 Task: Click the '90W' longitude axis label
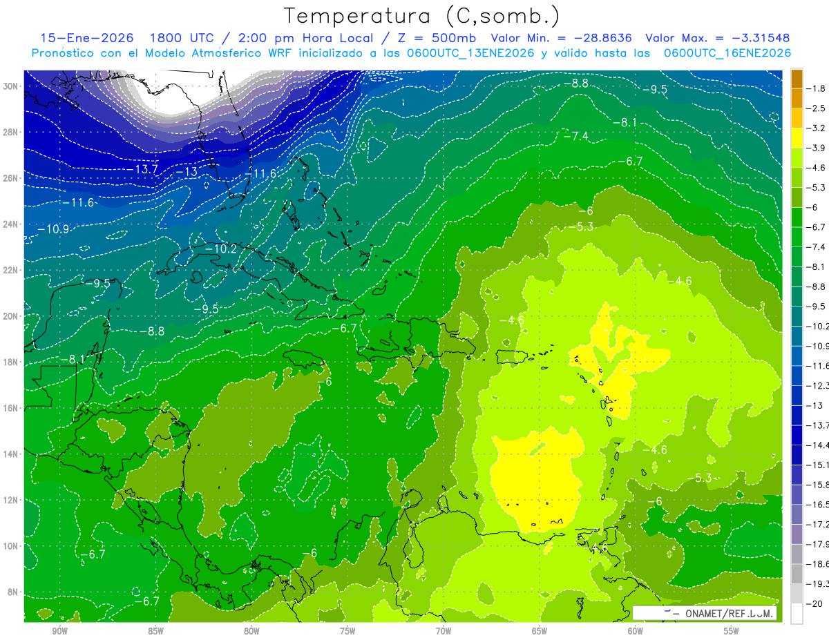[59, 631]
